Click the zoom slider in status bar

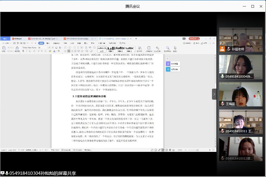(198, 150)
